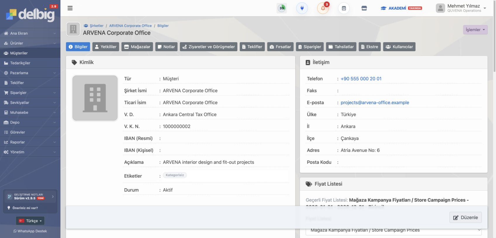This screenshot has width=496, height=238.
Task: Open the Fırsatlar tab
Action: 280,47
